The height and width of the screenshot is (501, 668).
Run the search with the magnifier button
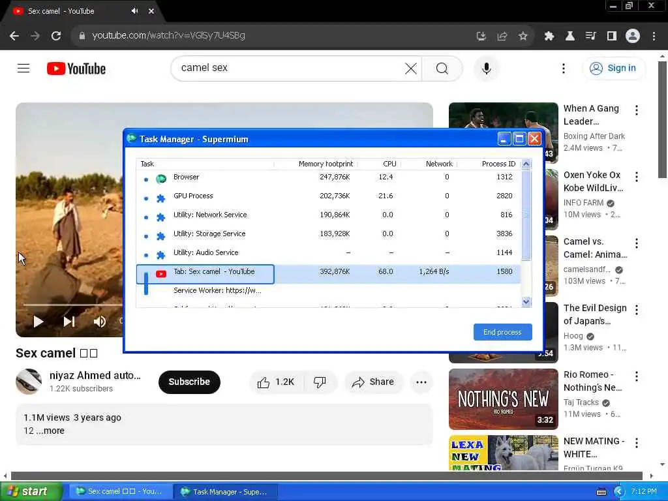coord(442,68)
